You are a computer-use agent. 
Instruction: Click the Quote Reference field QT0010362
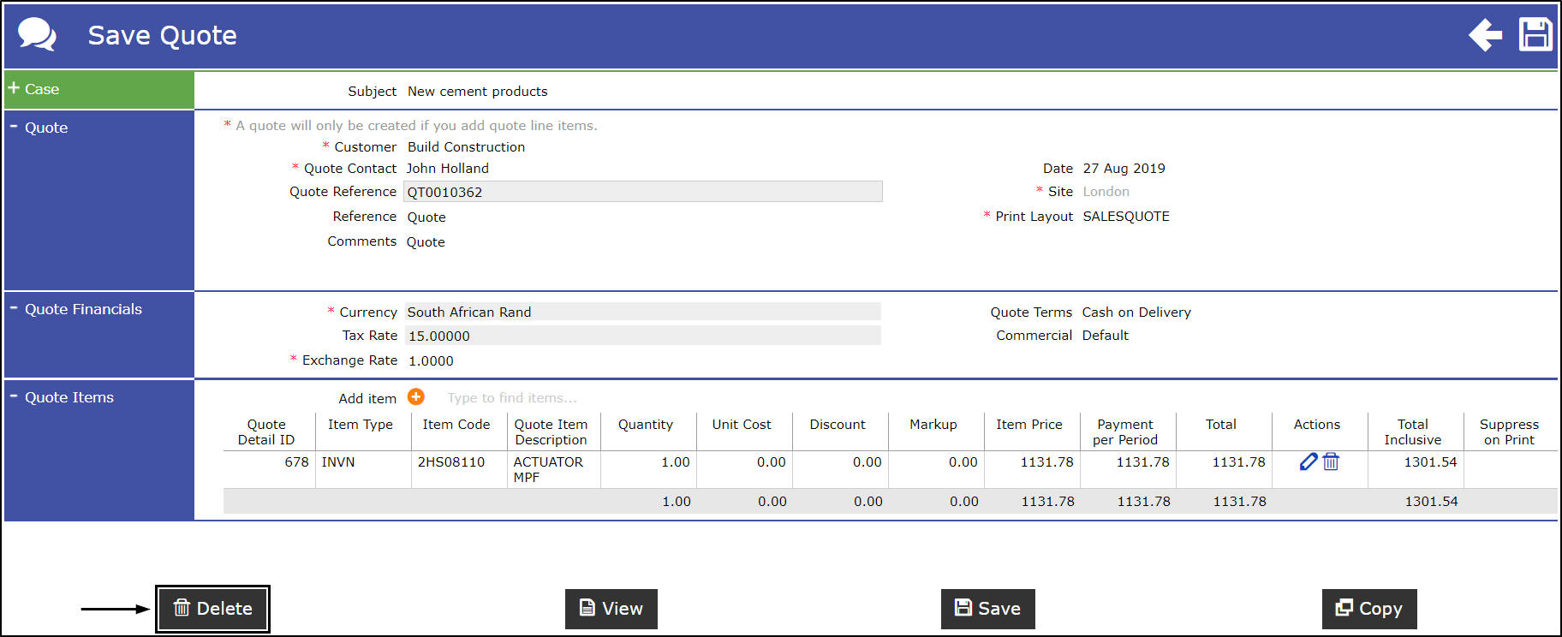tap(643, 192)
